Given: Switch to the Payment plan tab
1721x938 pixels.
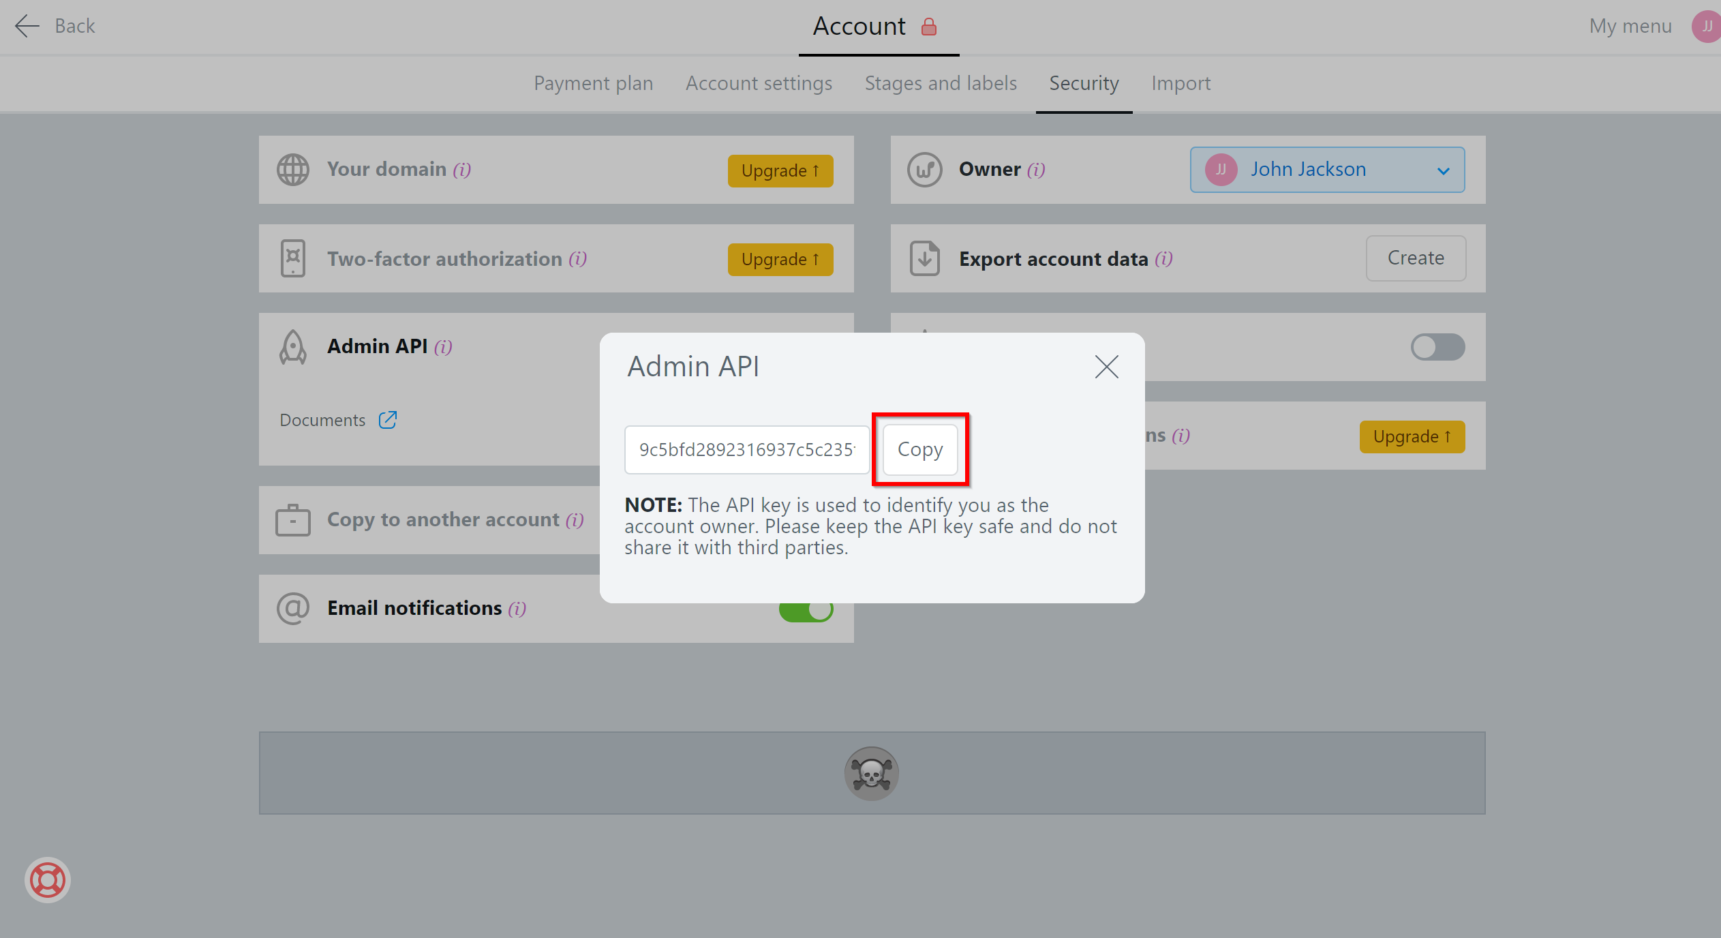Looking at the screenshot, I should [x=594, y=83].
